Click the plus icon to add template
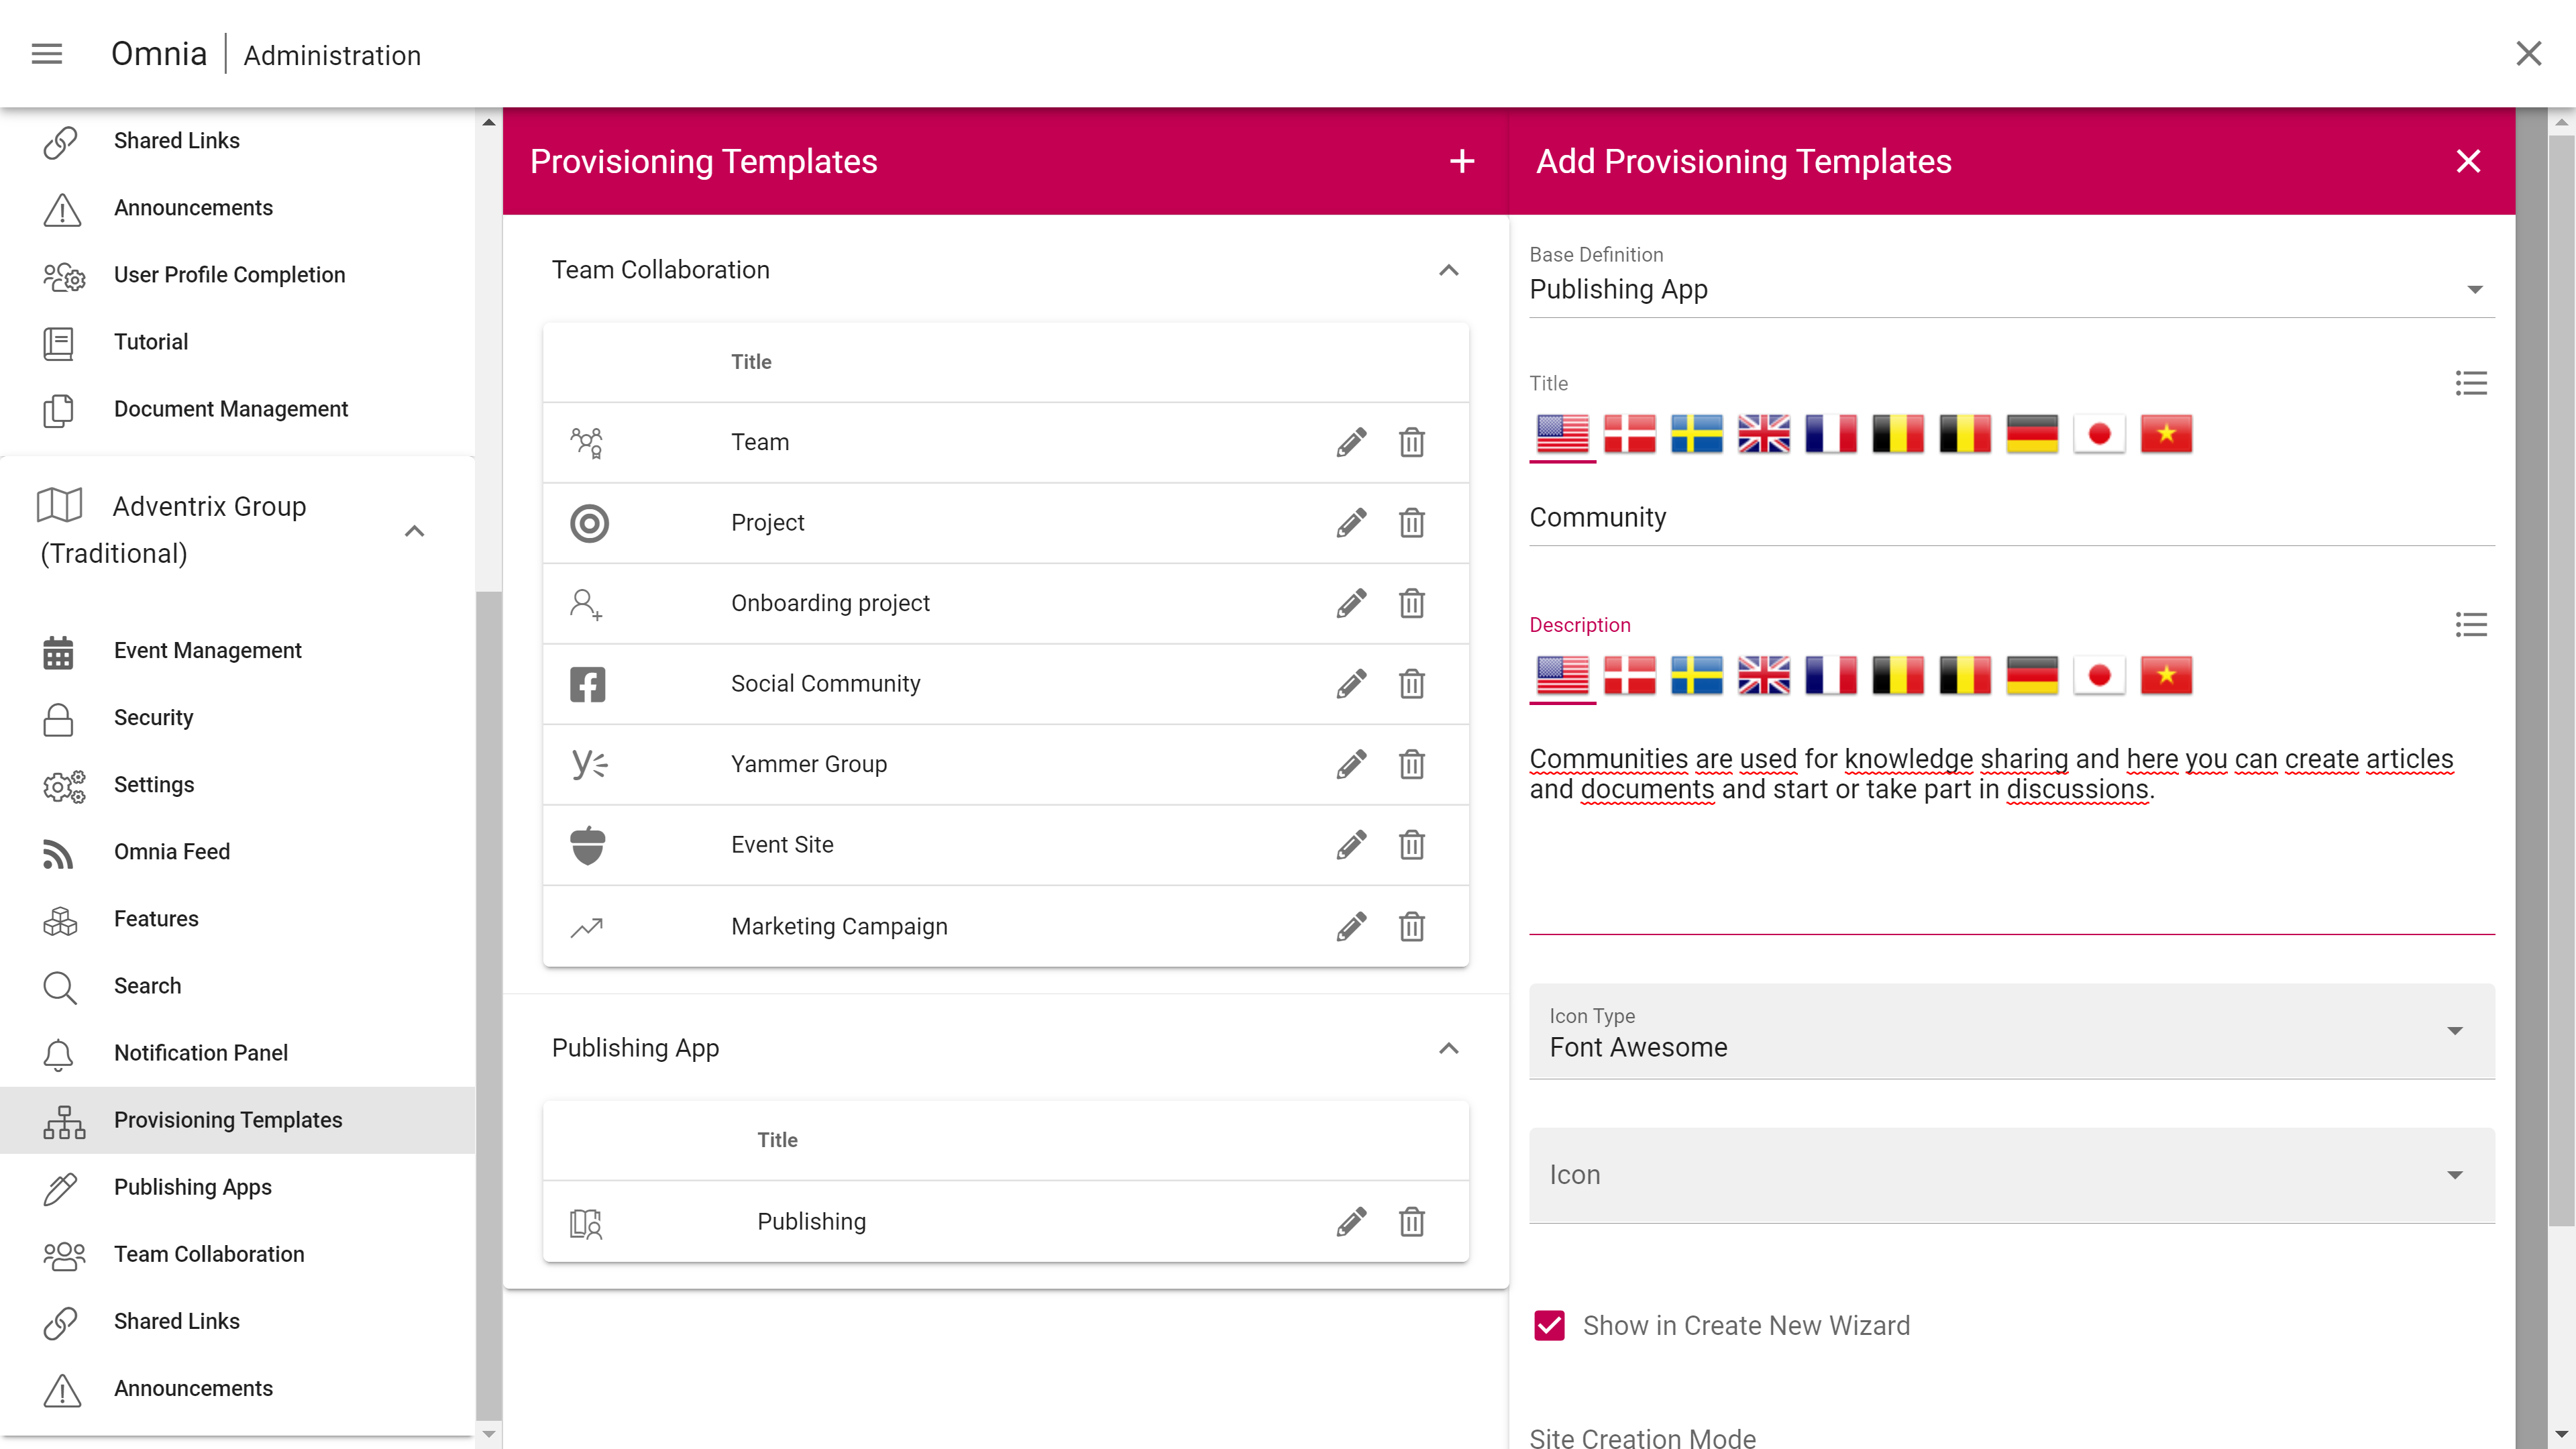Image resolution: width=2576 pixels, height=1449 pixels. click(x=1461, y=161)
